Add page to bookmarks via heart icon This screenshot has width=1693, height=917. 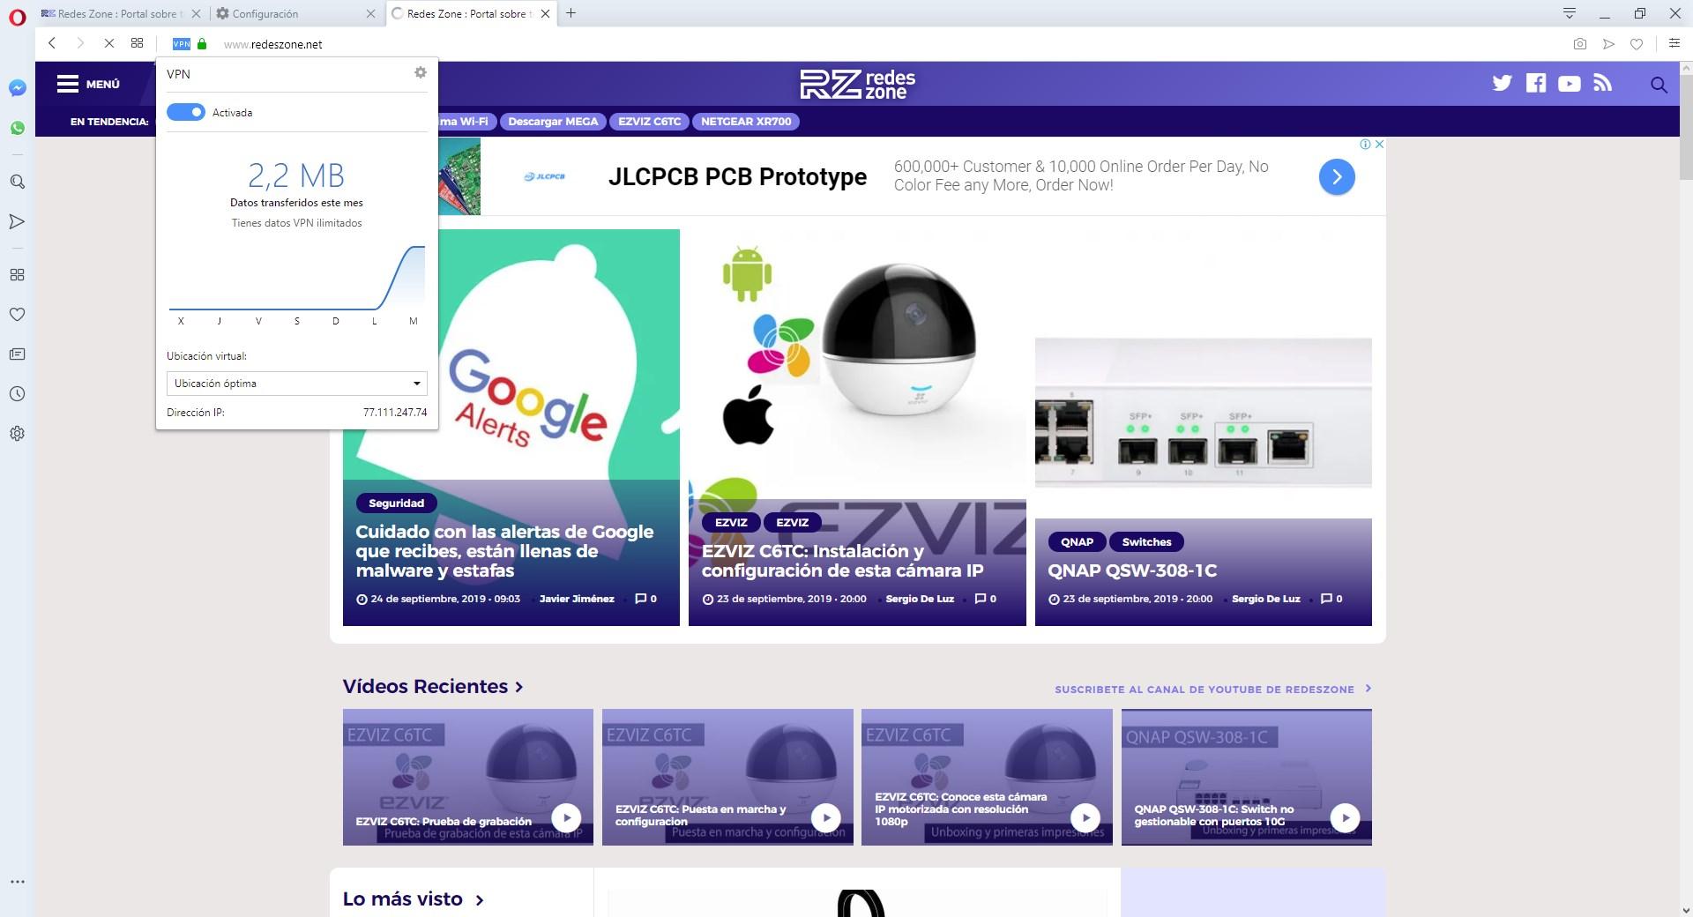coord(1637,44)
